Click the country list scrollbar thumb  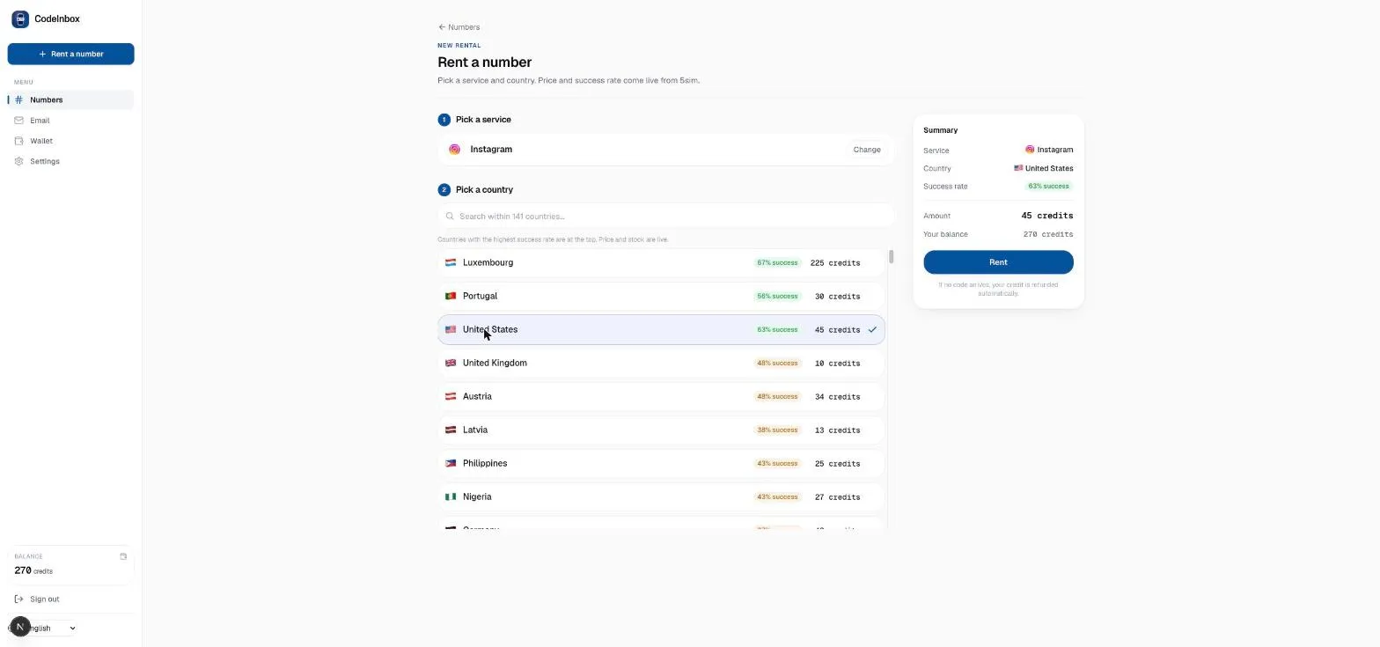(x=892, y=256)
